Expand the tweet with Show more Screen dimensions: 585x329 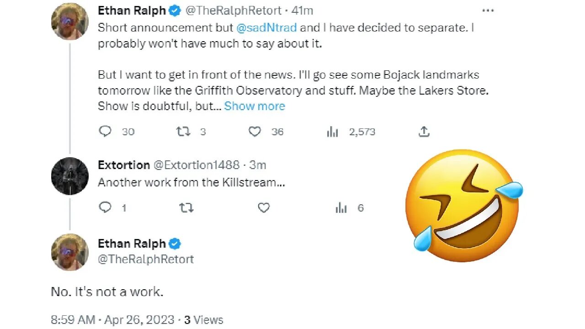pyautogui.click(x=255, y=106)
